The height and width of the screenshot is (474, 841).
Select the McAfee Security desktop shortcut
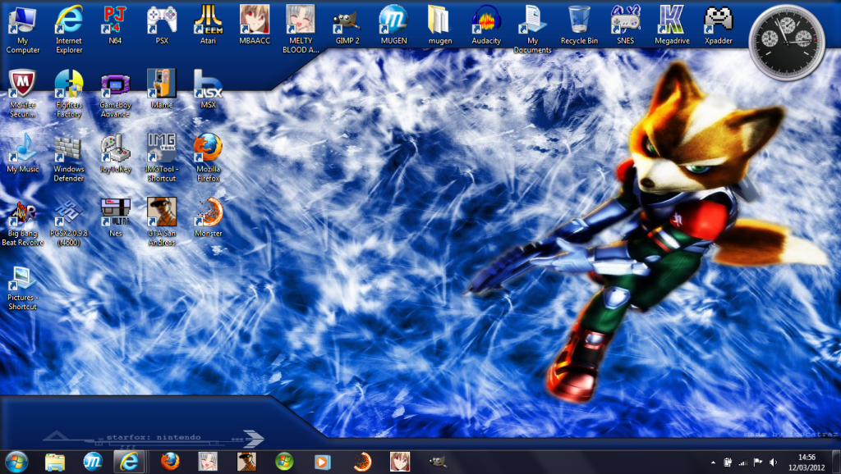[22, 93]
